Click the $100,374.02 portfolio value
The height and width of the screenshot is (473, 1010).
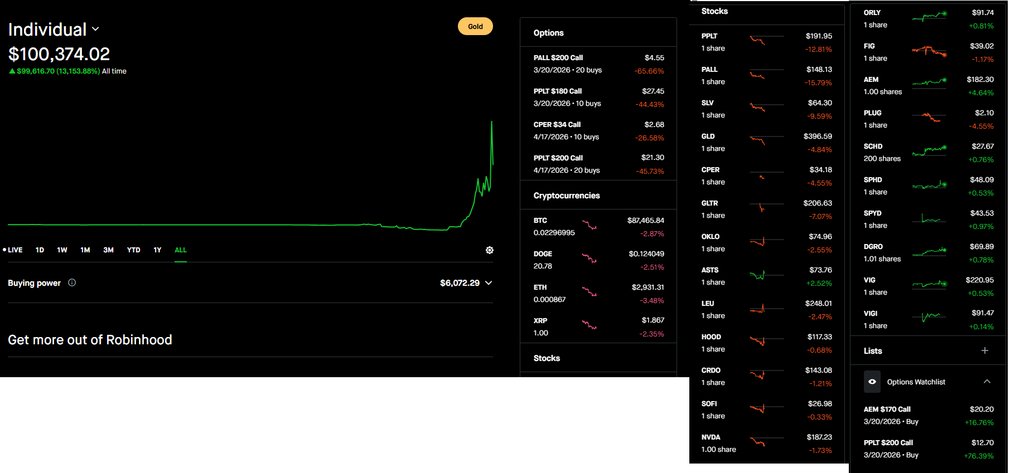pos(59,54)
